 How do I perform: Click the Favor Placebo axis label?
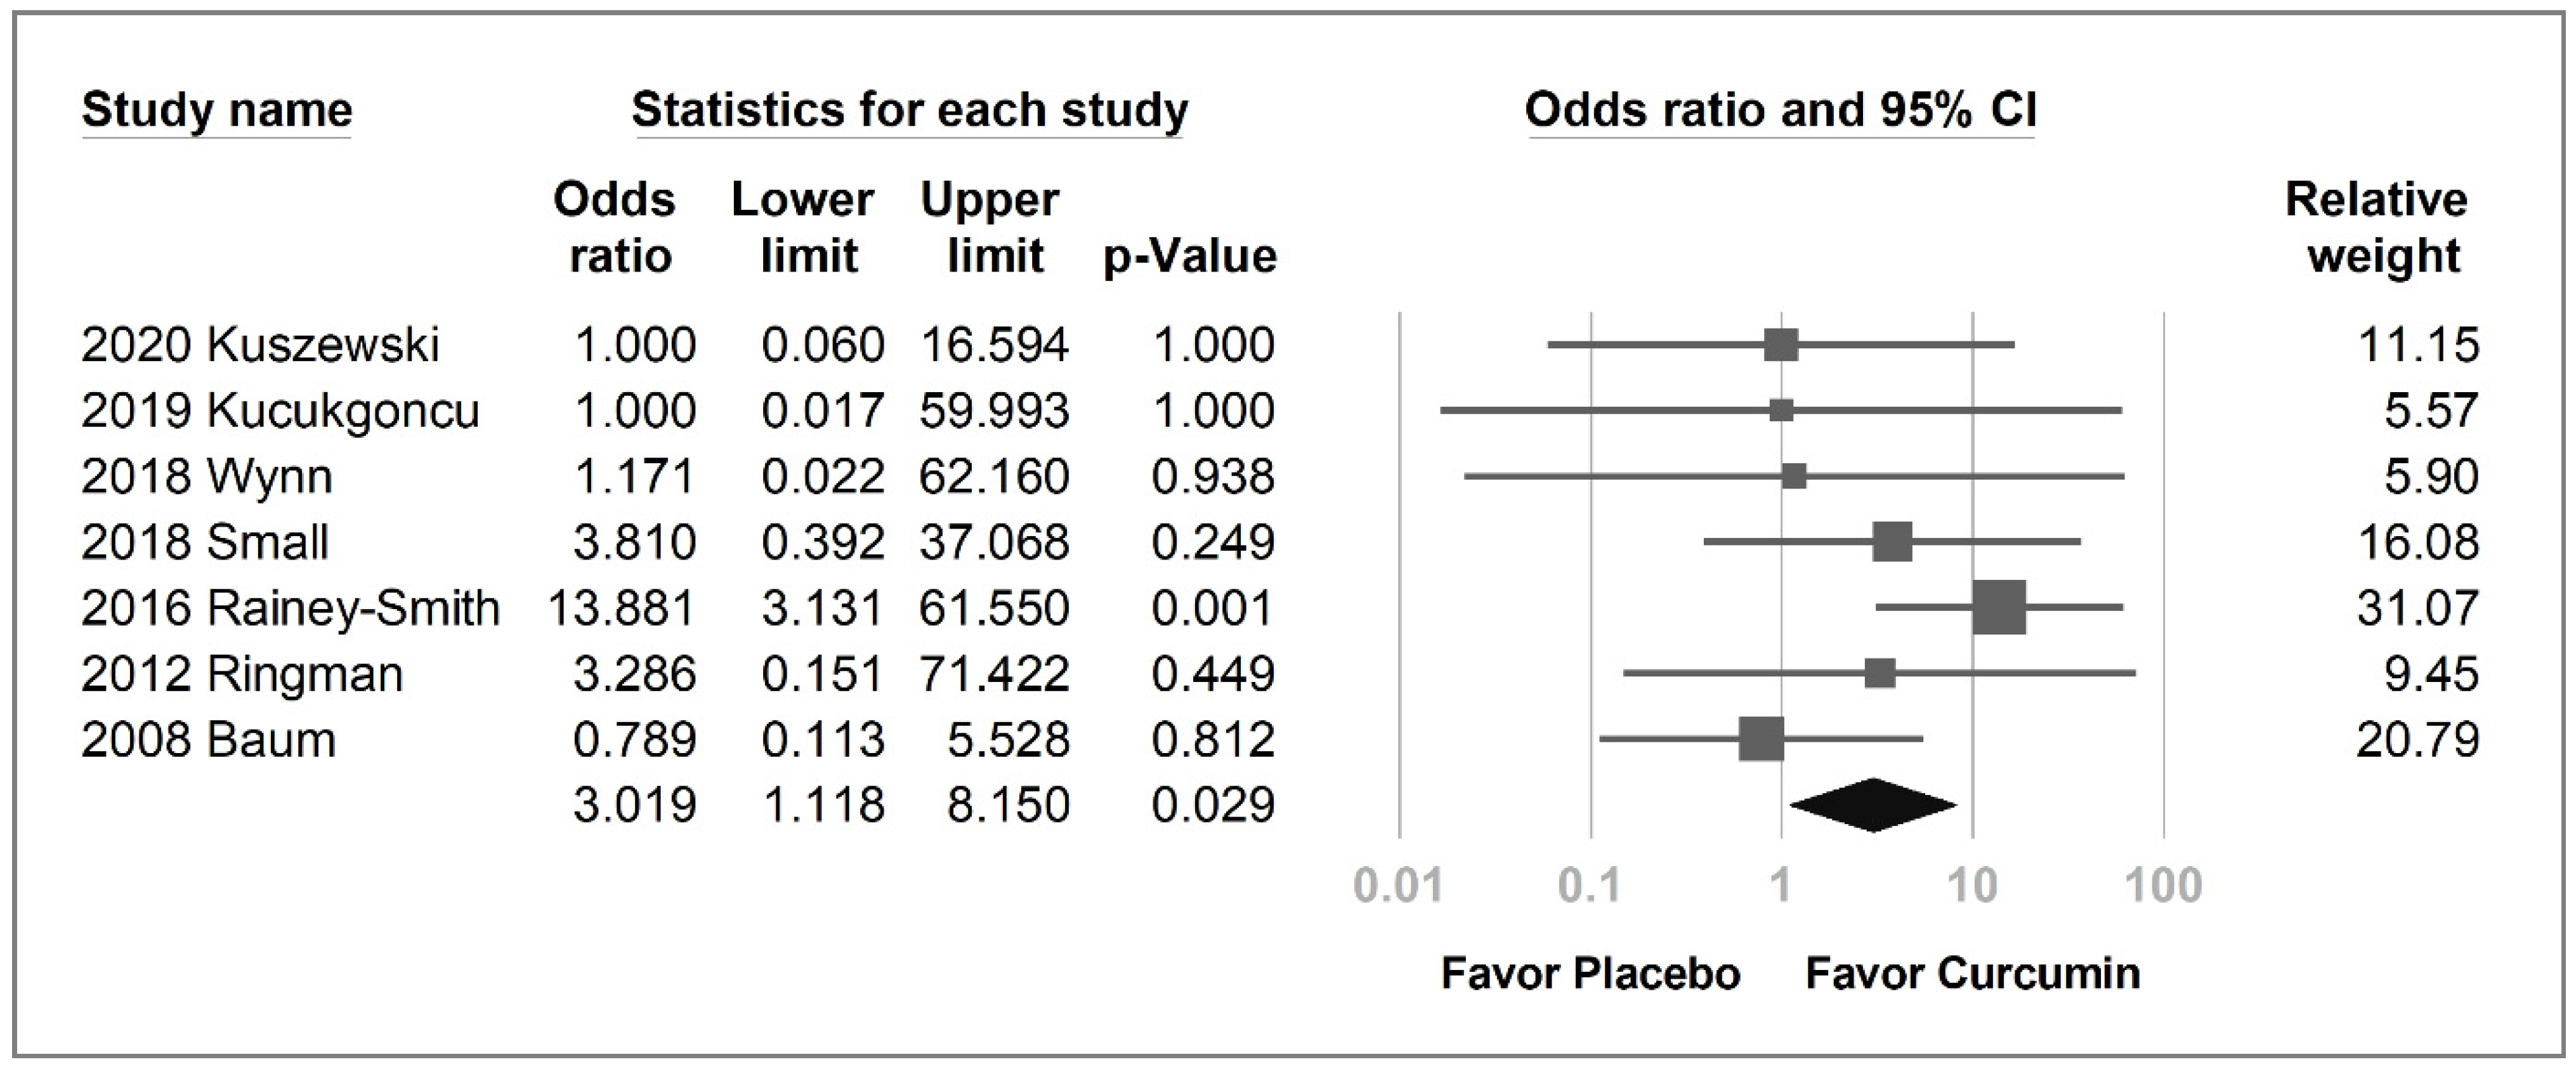[x=1590, y=973]
